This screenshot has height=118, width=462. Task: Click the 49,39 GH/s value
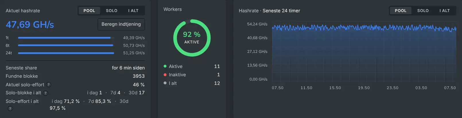134,38
